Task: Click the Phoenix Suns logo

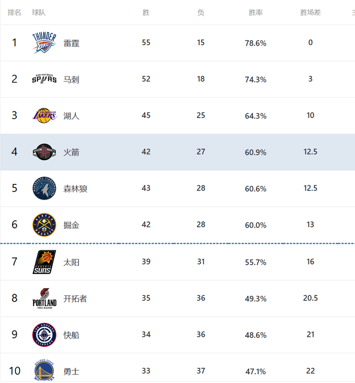Action: pyautogui.click(x=44, y=262)
